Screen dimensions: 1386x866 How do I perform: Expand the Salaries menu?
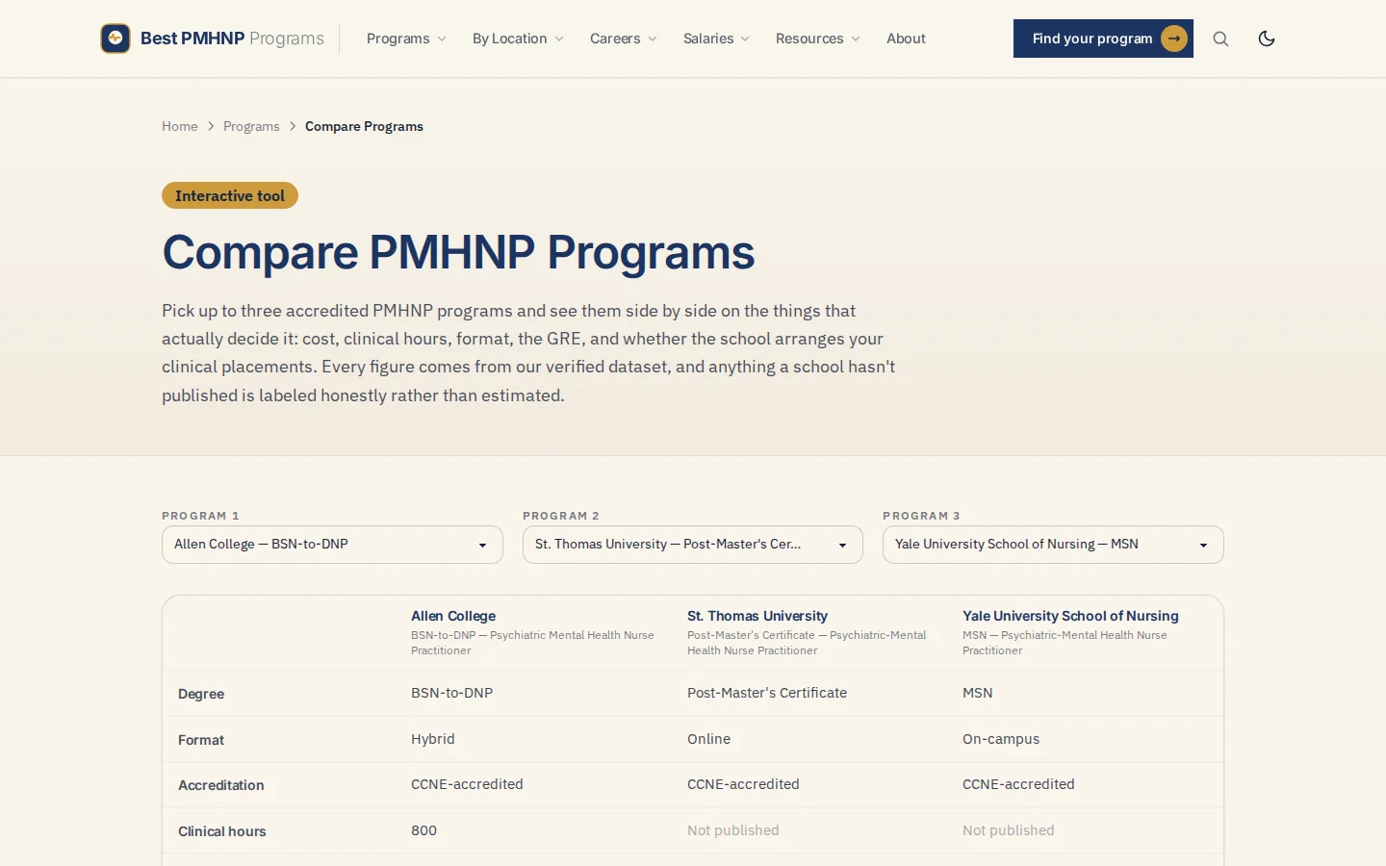tap(716, 38)
